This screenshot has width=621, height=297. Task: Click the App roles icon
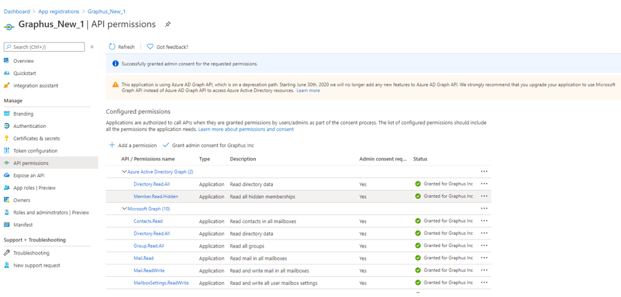click(6, 188)
